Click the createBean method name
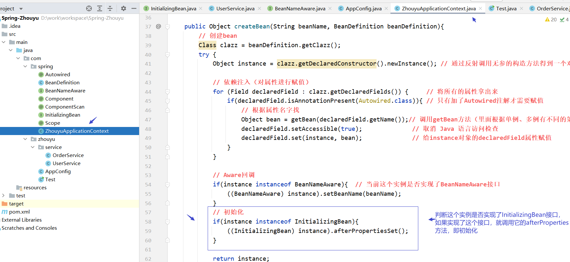 (252, 26)
